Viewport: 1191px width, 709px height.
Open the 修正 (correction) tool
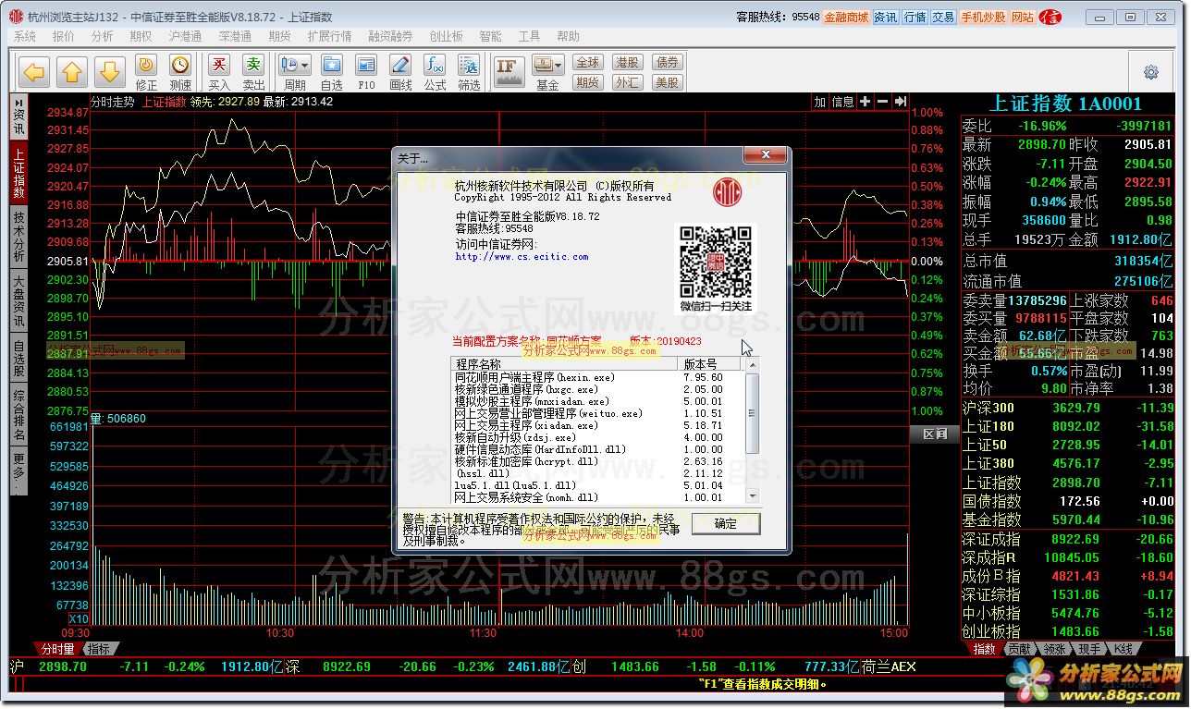click(x=146, y=72)
